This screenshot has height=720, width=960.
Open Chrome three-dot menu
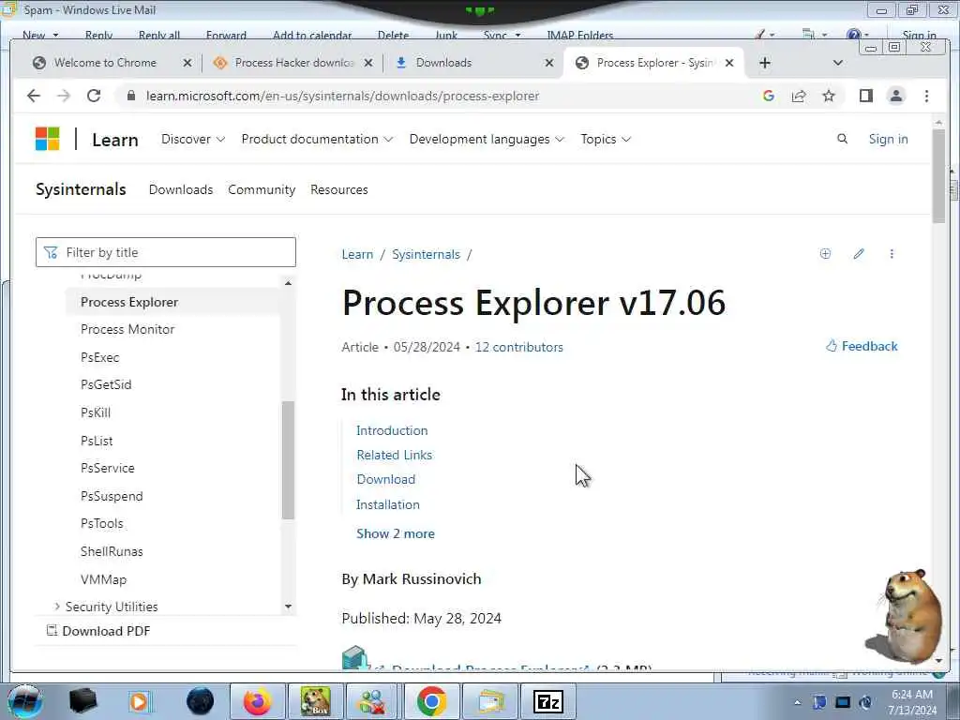click(x=926, y=96)
